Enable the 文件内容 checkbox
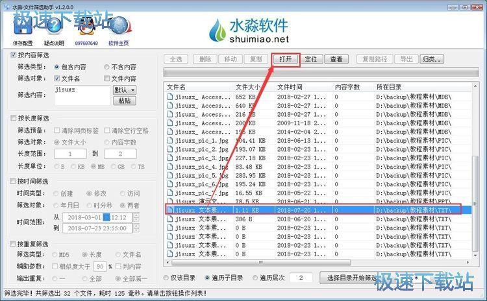 pos(107,78)
